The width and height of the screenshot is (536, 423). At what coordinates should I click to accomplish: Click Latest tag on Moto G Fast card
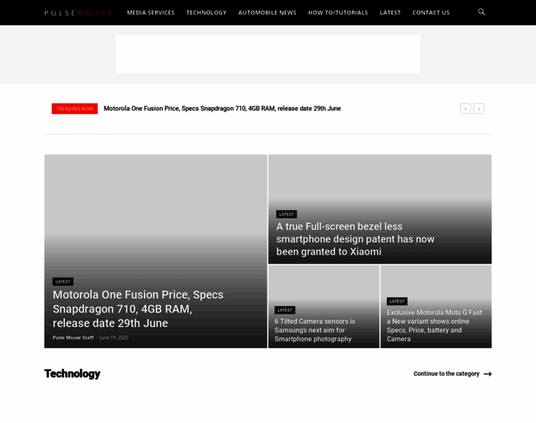click(x=397, y=301)
